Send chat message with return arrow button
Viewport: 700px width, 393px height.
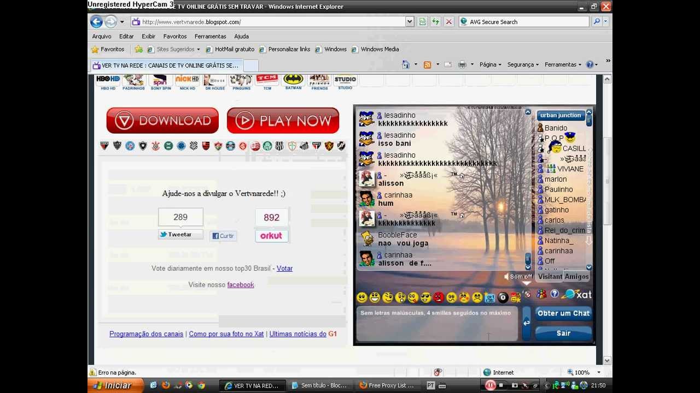pyautogui.click(x=526, y=323)
